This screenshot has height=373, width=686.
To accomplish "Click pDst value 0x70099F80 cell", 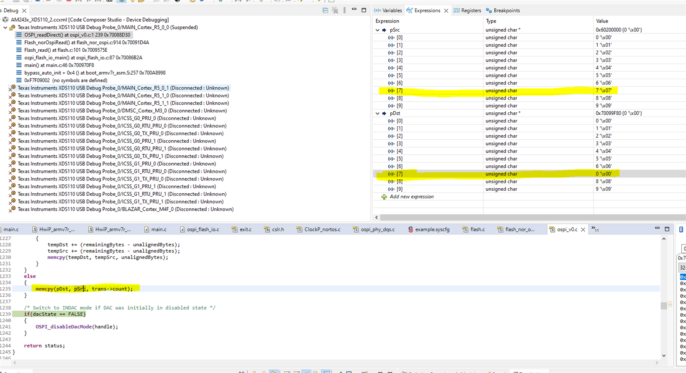I will point(619,114).
